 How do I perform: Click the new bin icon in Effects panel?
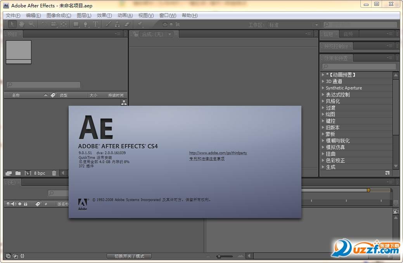[x=387, y=173]
